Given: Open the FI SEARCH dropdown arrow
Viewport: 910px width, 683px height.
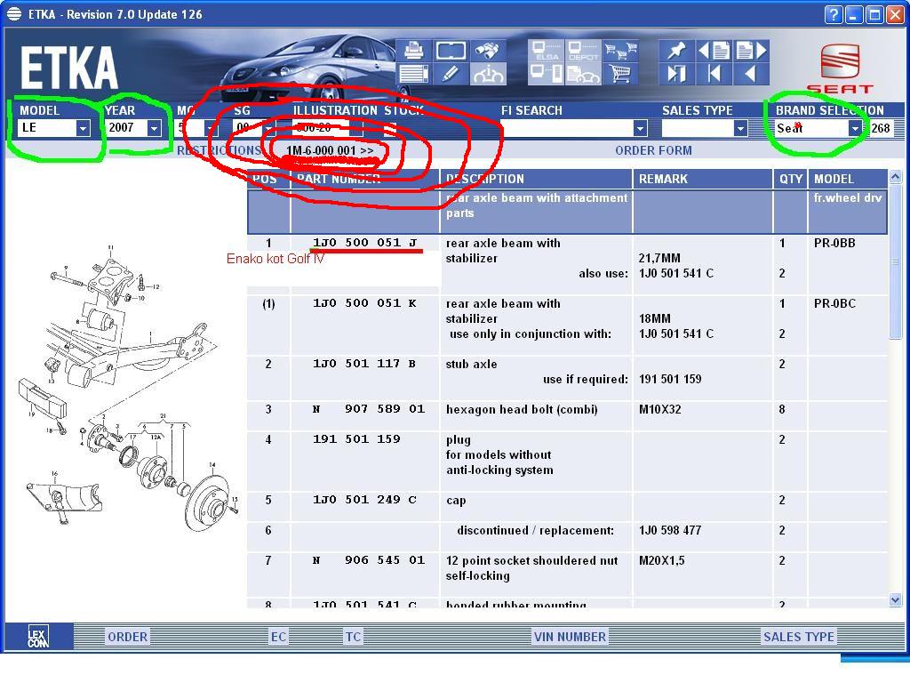Looking at the screenshot, I should pyautogui.click(x=640, y=128).
